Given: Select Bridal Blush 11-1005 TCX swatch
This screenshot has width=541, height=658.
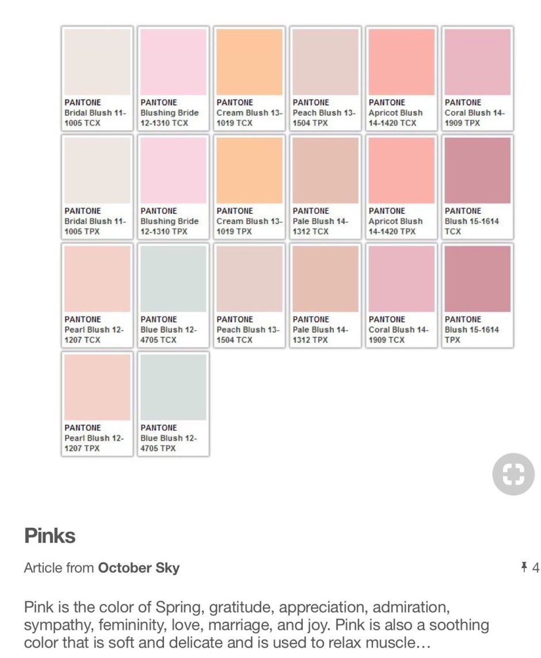Looking at the screenshot, I should click(x=97, y=78).
